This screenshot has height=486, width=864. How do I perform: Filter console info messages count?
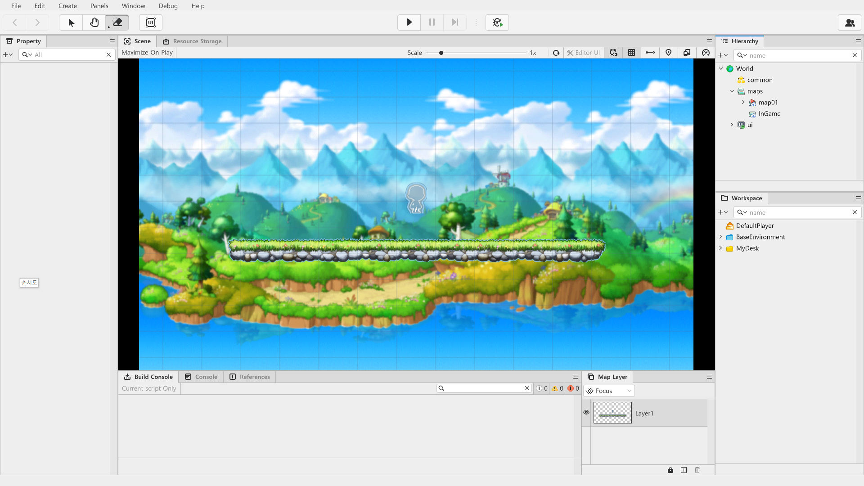point(542,388)
